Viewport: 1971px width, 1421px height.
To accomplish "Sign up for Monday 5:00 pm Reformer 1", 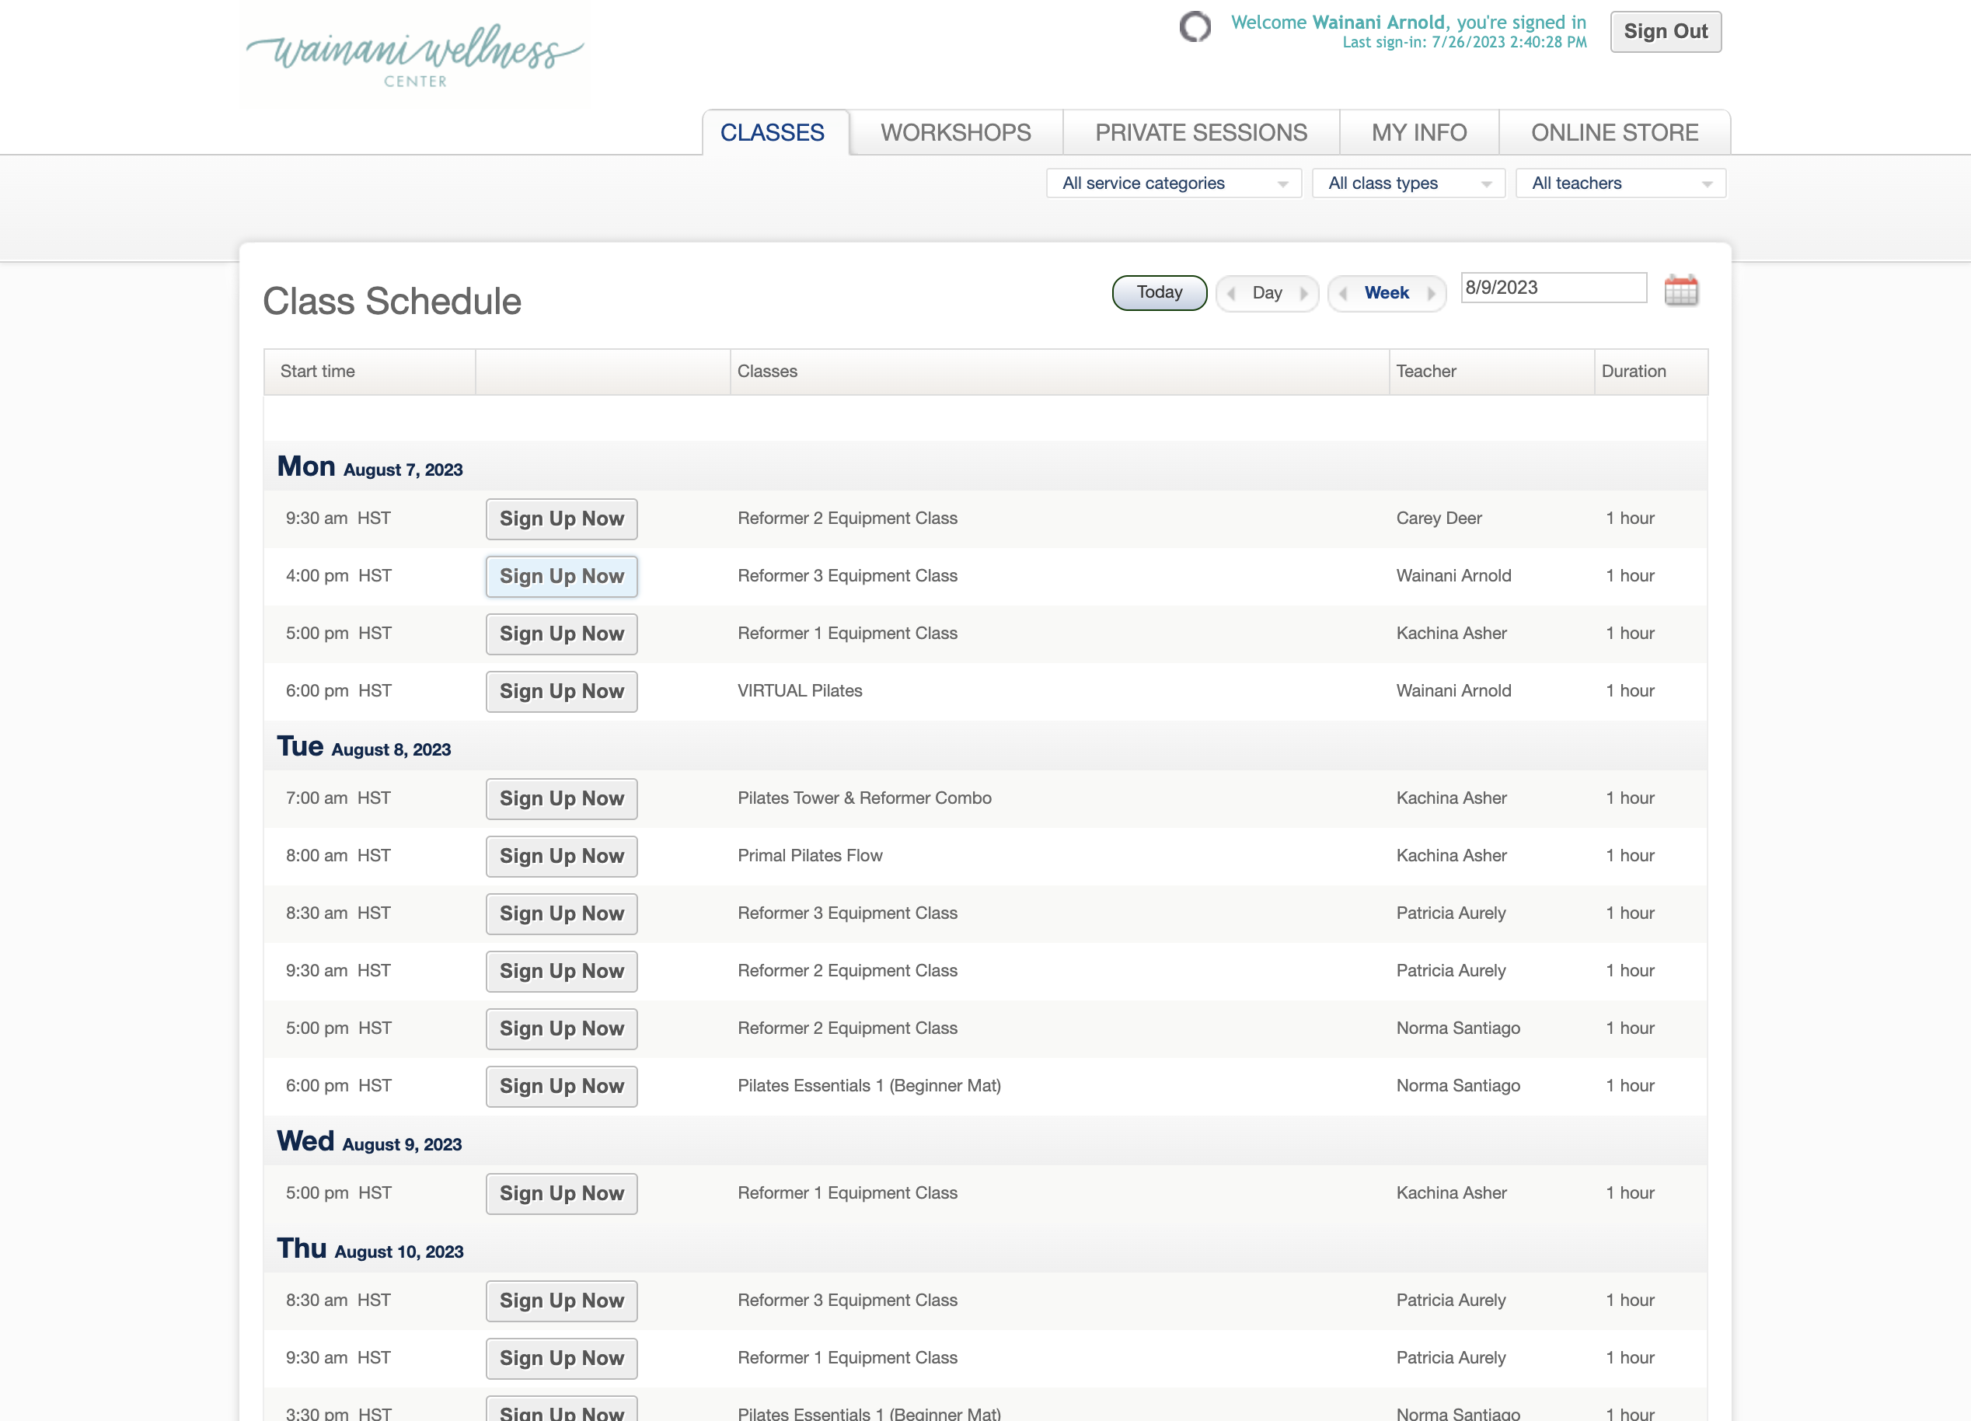I will [x=561, y=634].
